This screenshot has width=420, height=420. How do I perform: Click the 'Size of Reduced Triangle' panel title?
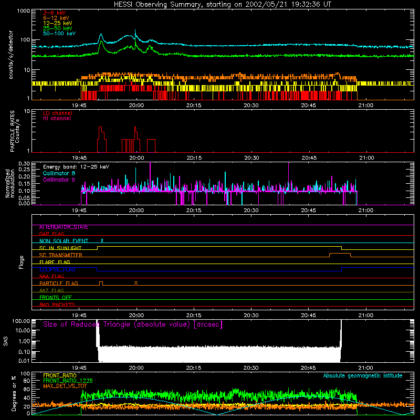point(133,324)
